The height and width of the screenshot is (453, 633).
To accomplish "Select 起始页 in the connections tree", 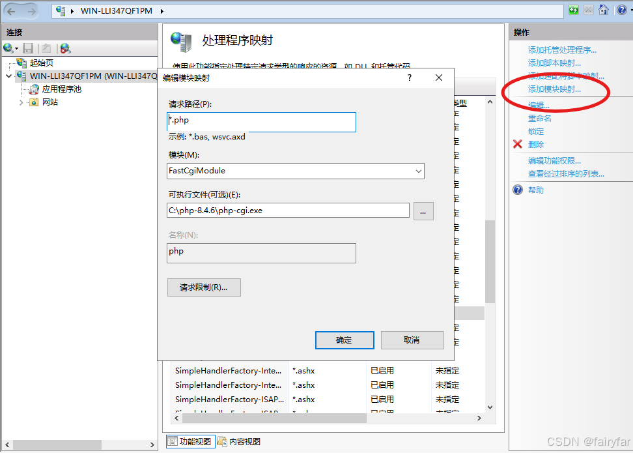I will point(41,63).
